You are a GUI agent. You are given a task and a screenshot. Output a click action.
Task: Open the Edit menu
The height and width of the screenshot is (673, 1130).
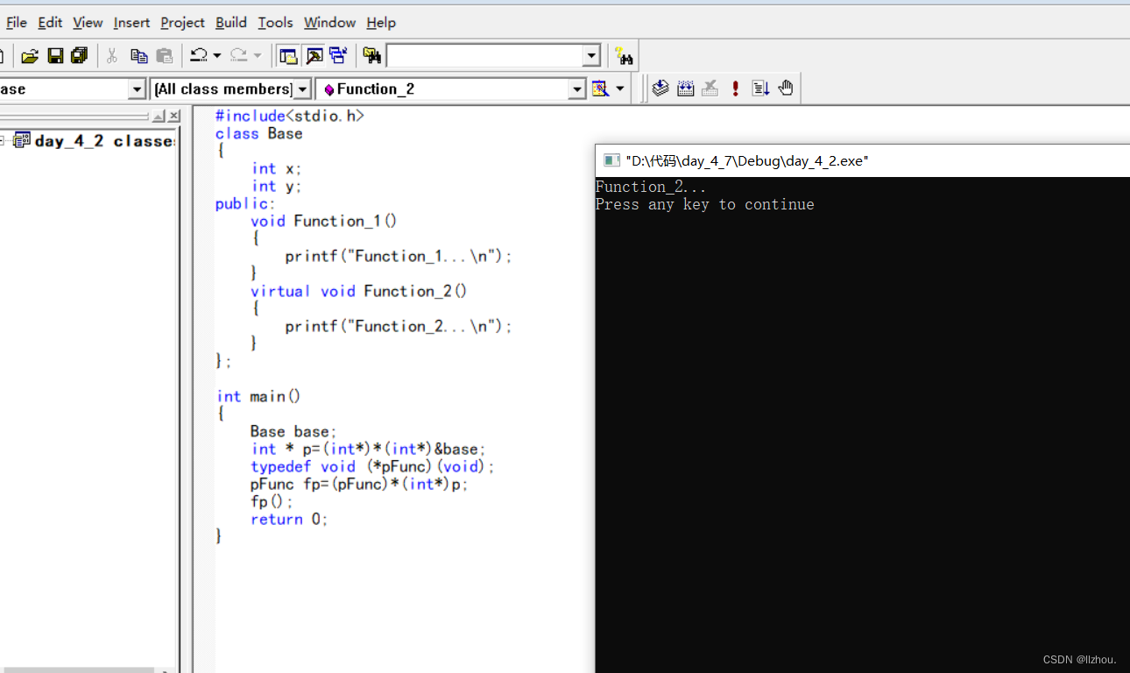tap(50, 23)
